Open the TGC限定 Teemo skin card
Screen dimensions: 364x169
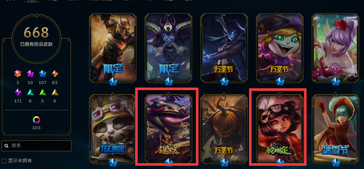point(112,128)
